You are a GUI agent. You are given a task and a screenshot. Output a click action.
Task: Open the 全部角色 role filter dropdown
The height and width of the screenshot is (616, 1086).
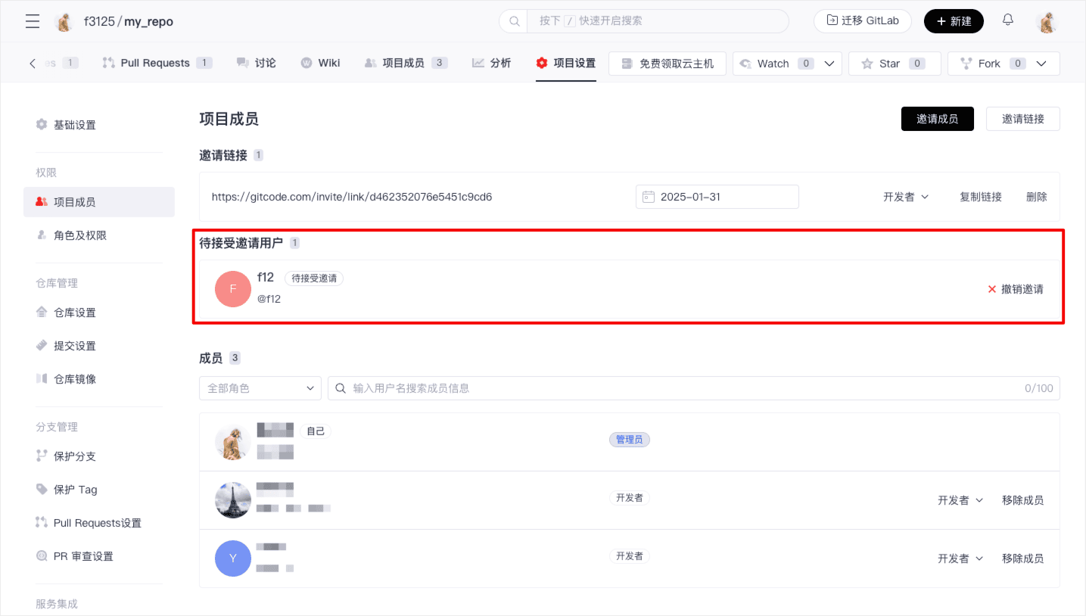260,388
